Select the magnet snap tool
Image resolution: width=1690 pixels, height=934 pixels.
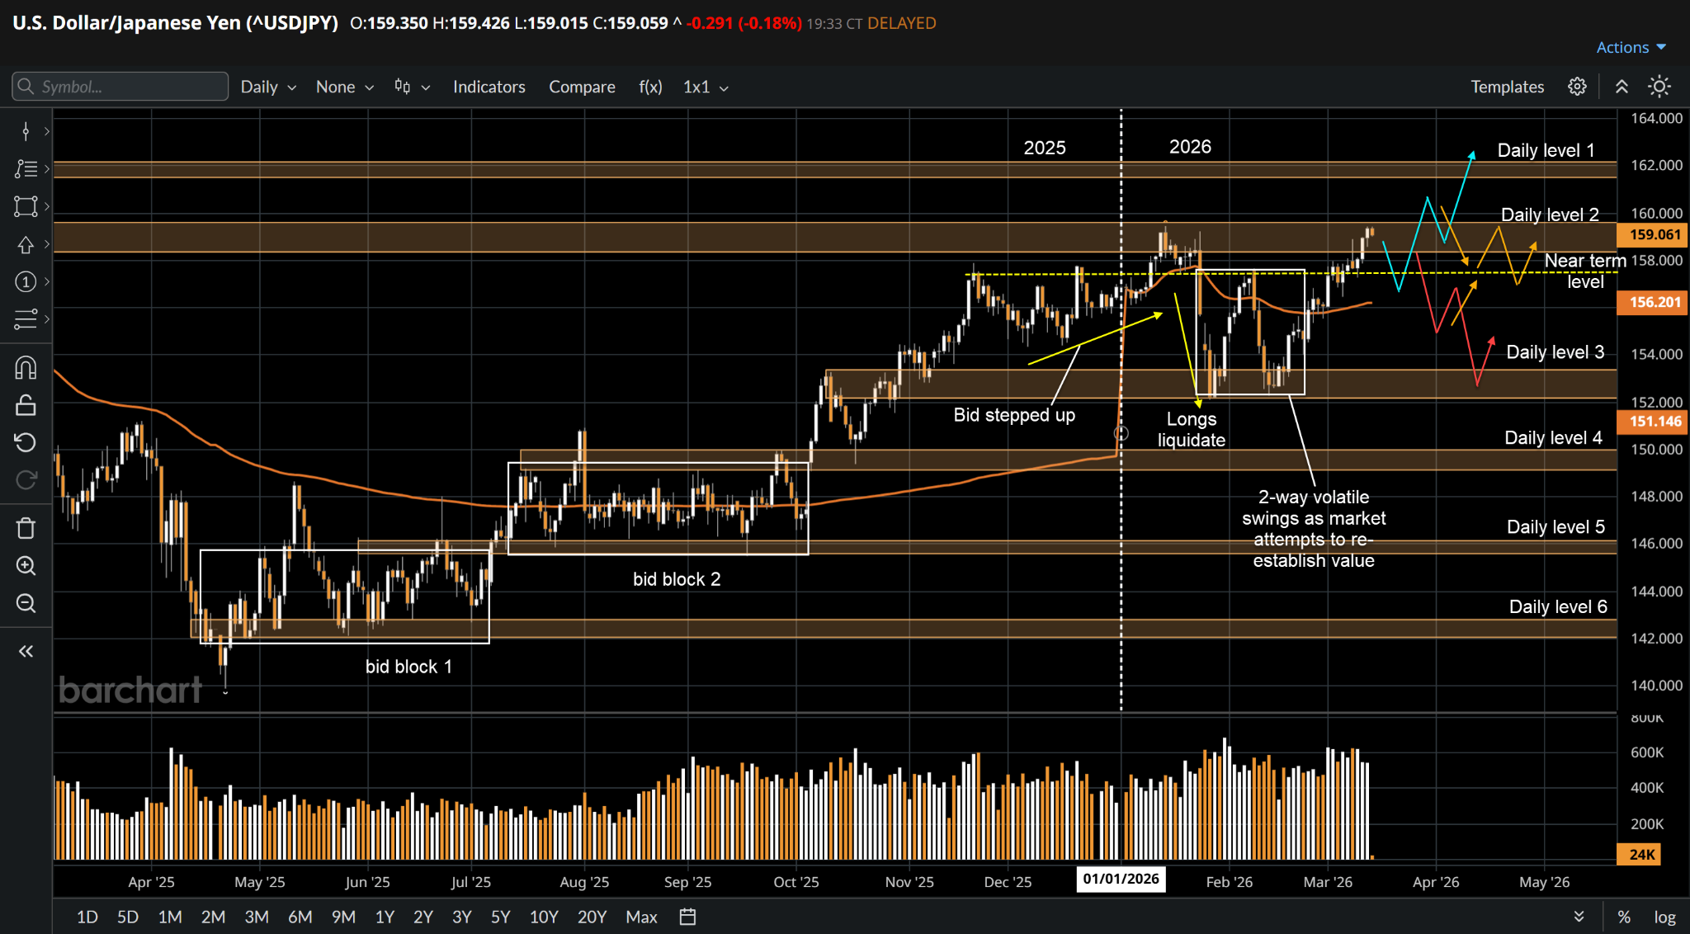(x=26, y=367)
